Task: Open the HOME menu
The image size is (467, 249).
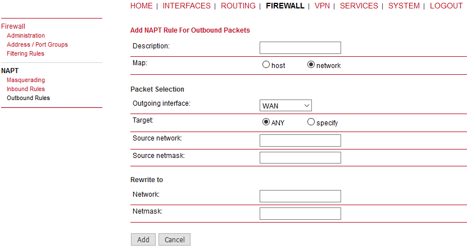Action: tap(142, 6)
